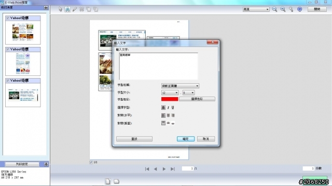Toggle second Yahoo!奇摩 clip checkbox
This screenshot has height=186, width=332.
tap(8, 50)
